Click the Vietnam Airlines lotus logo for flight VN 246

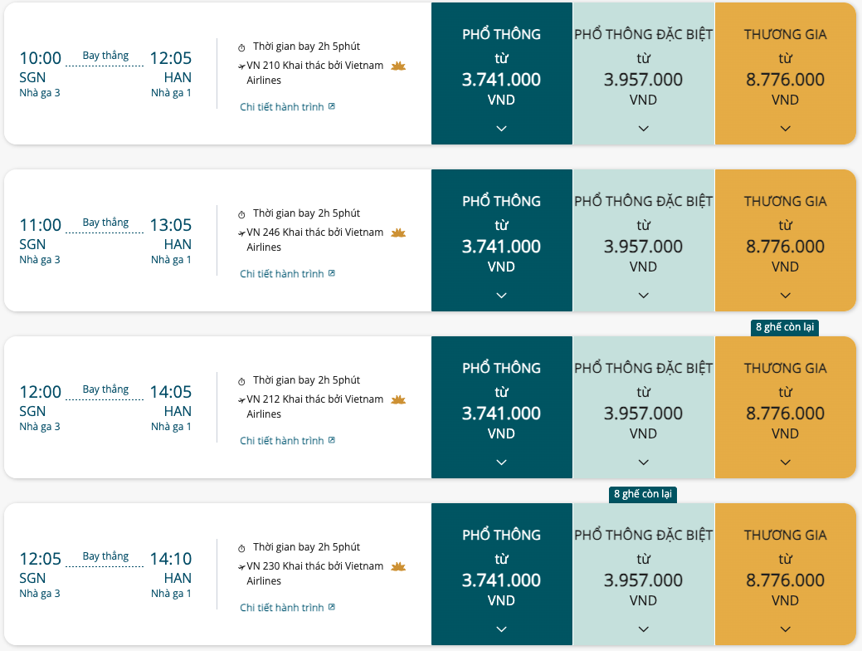pyautogui.click(x=397, y=232)
